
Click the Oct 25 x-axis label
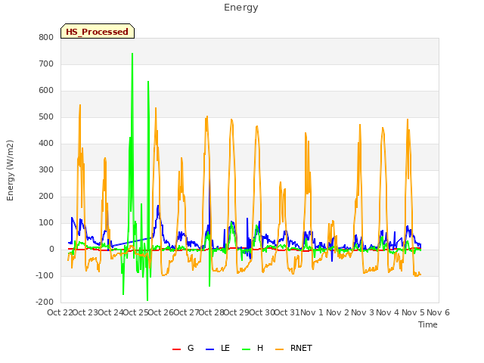pos(135,312)
